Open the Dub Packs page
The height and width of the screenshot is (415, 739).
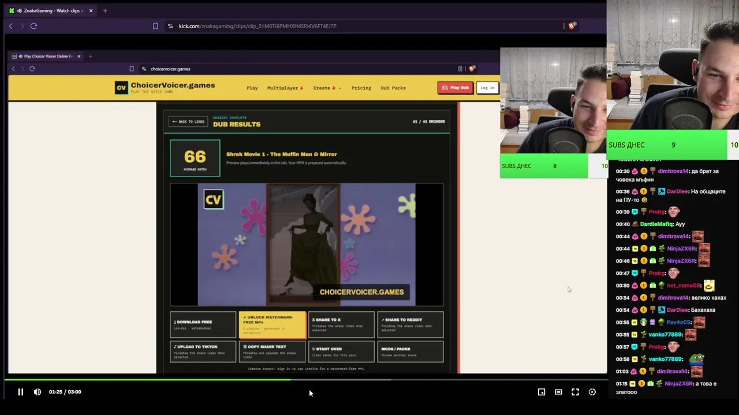pyautogui.click(x=393, y=88)
